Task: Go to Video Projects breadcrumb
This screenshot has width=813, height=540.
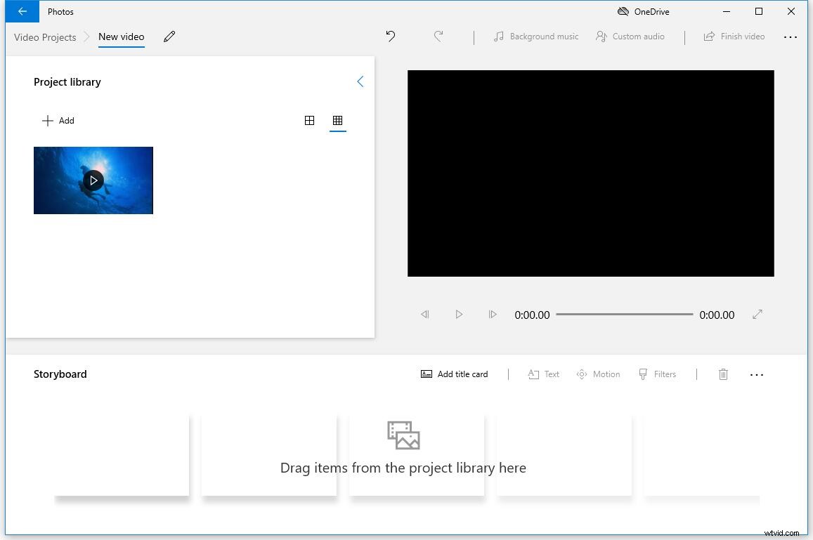Action: (44, 37)
